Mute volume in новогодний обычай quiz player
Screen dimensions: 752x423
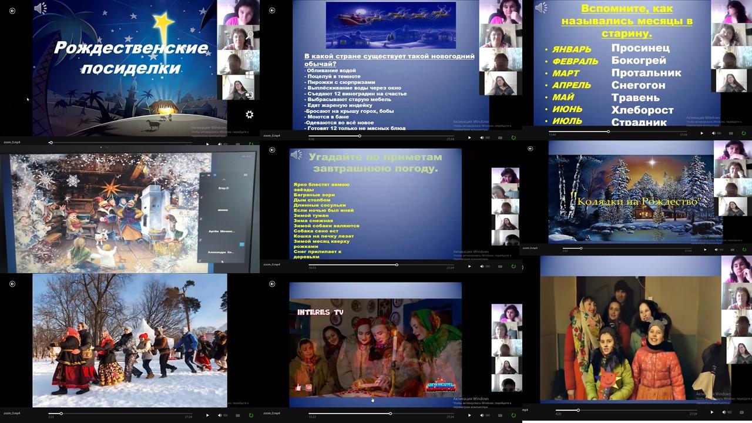pyautogui.click(x=482, y=137)
